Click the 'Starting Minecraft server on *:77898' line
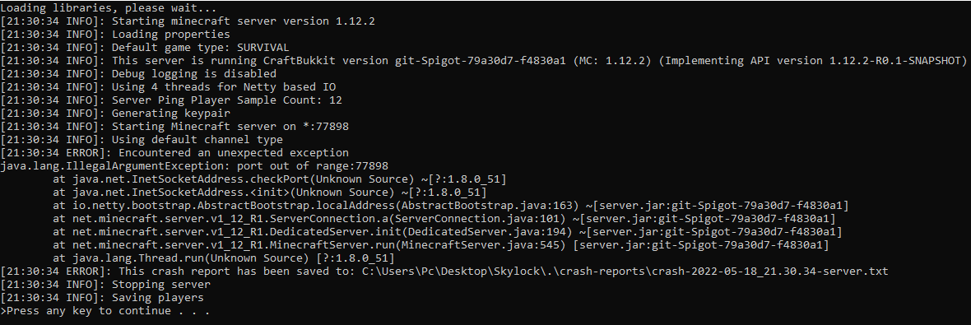 tap(174, 126)
